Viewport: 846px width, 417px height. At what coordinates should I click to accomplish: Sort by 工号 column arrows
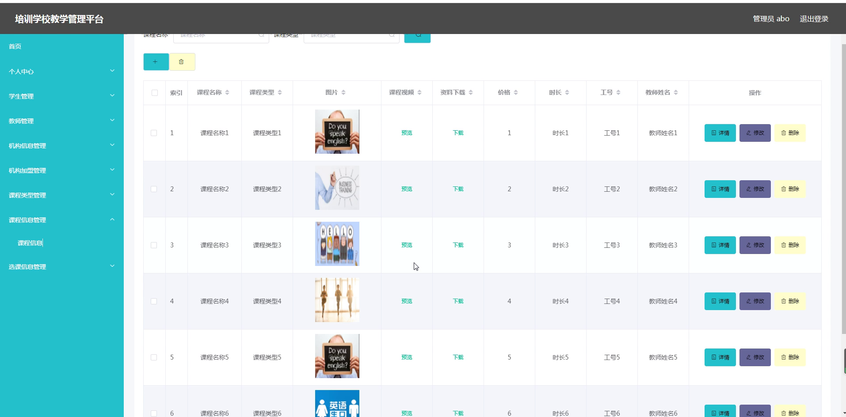click(618, 92)
